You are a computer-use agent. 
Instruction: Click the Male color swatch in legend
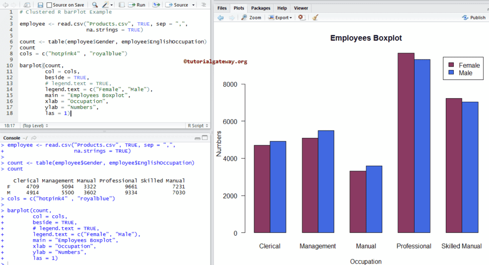451,72
